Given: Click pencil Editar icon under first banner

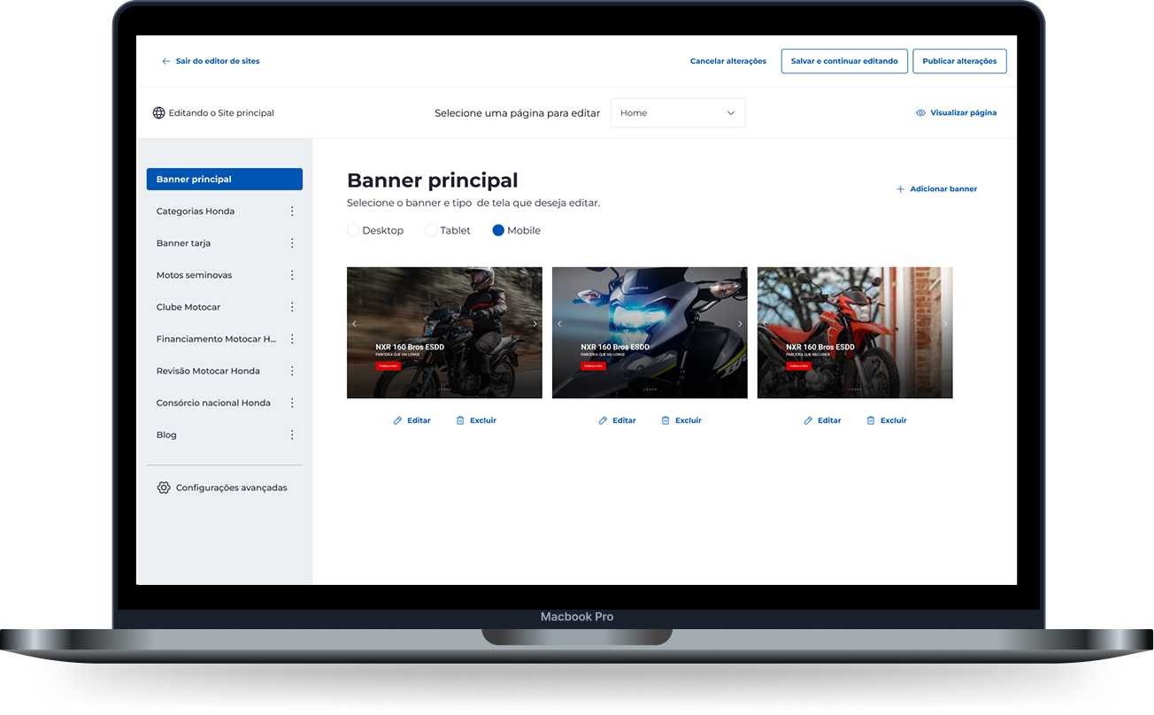Looking at the screenshot, I should (x=398, y=420).
